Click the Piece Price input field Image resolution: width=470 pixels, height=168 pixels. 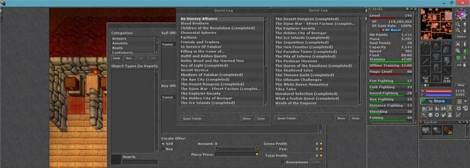[237, 154]
